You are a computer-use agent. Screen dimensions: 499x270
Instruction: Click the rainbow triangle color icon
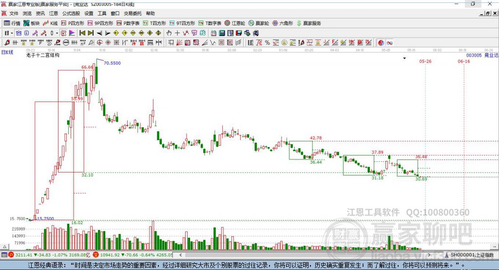[x=72, y=33]
